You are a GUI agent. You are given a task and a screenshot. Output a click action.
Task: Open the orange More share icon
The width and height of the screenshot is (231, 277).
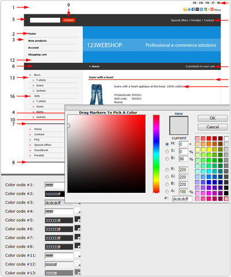212,9
